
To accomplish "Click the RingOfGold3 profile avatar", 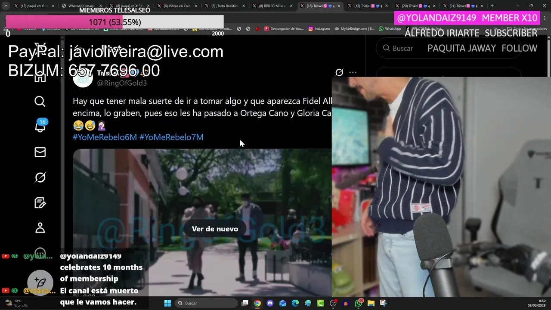I will (83, 77).
